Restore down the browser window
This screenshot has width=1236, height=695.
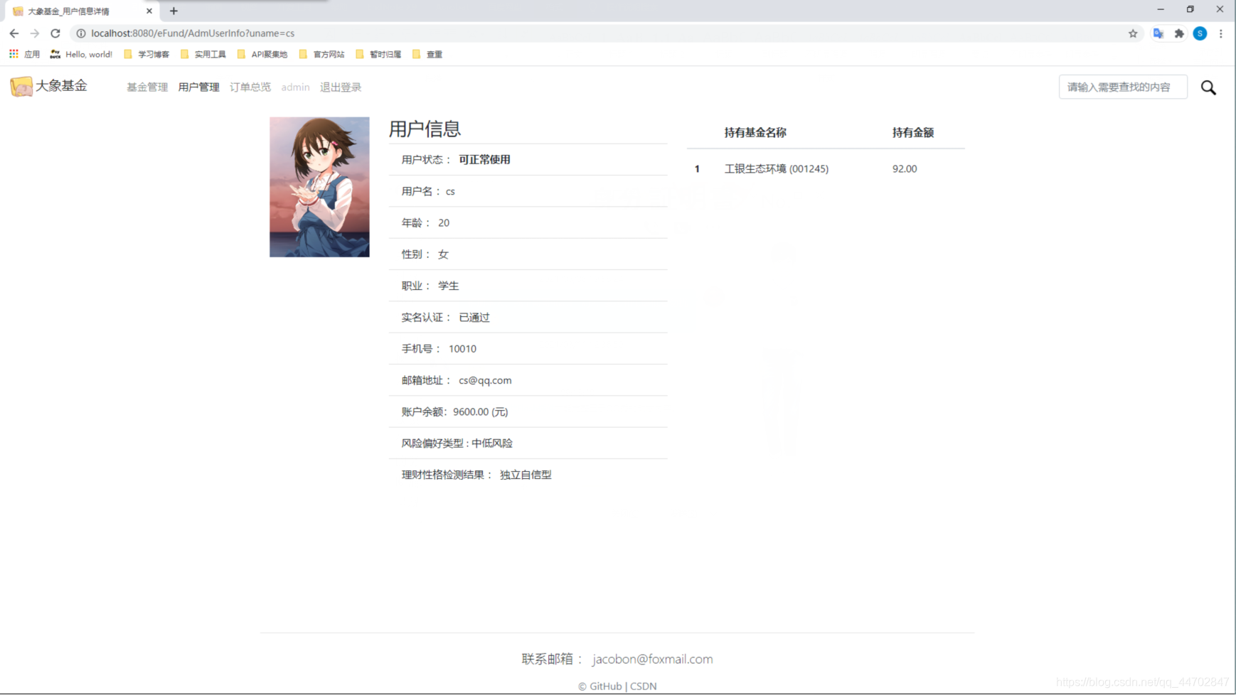pyautogui.click(x=1190, y=9)
